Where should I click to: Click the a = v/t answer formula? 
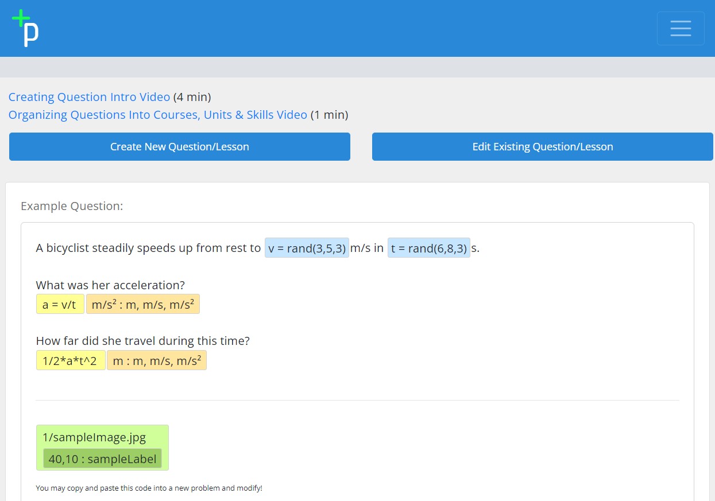click(x=60, y=304)
